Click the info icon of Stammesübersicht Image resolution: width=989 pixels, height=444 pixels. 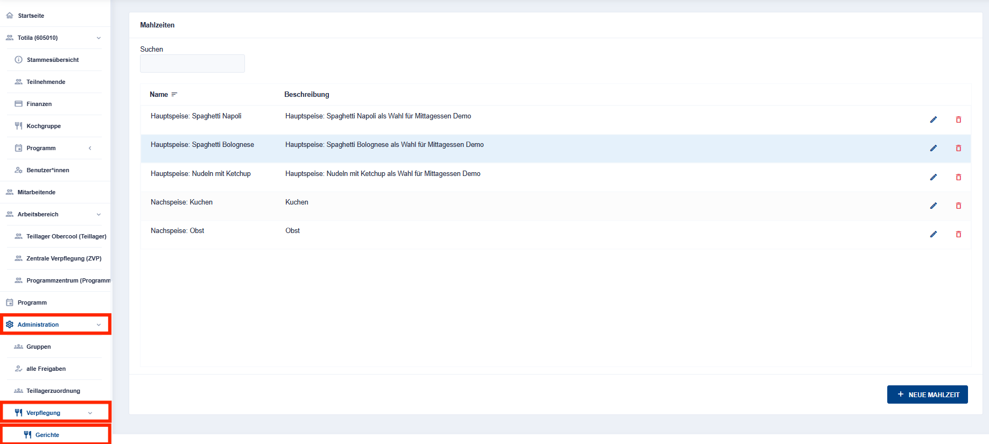coord(18,60)
